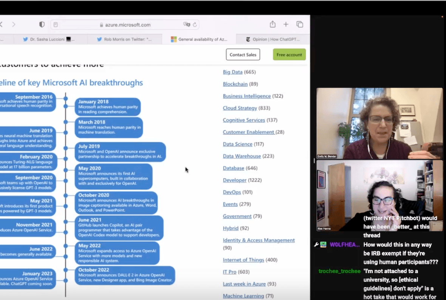Click the June 2019 timeline bubble
The height and width of the screenshot is (300, 446).
28,139
